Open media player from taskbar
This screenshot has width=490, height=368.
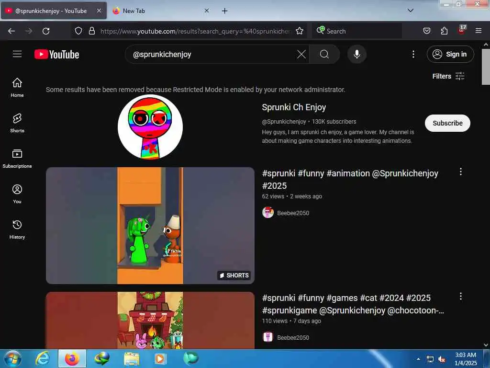[161, 358]
